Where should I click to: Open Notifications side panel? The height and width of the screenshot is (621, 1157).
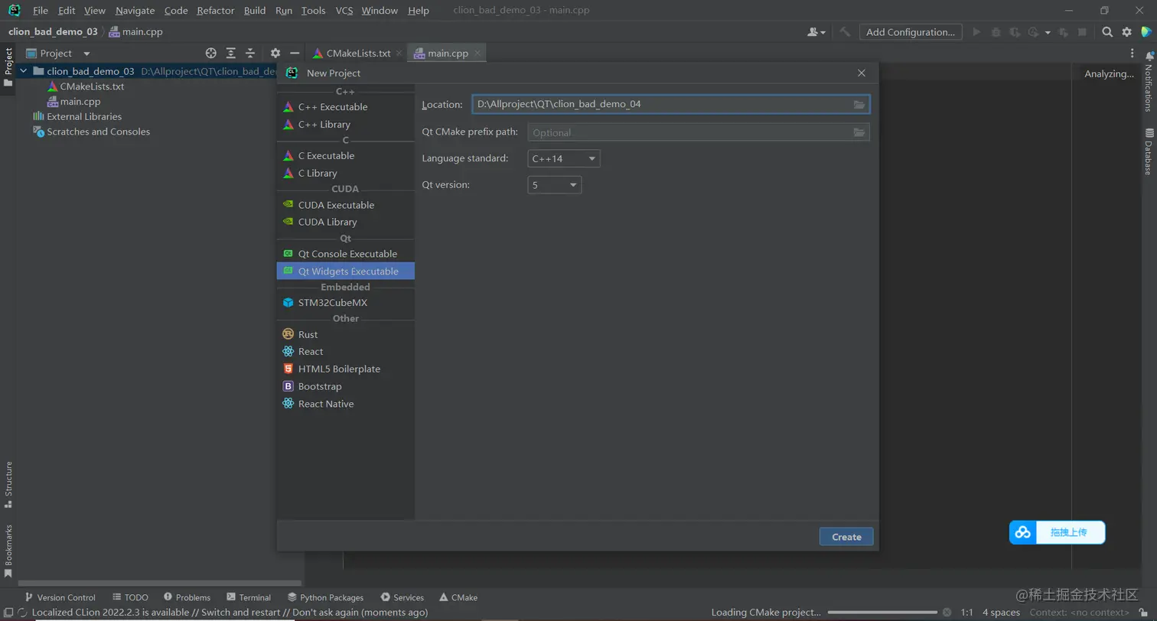(x=1149, y=81)
